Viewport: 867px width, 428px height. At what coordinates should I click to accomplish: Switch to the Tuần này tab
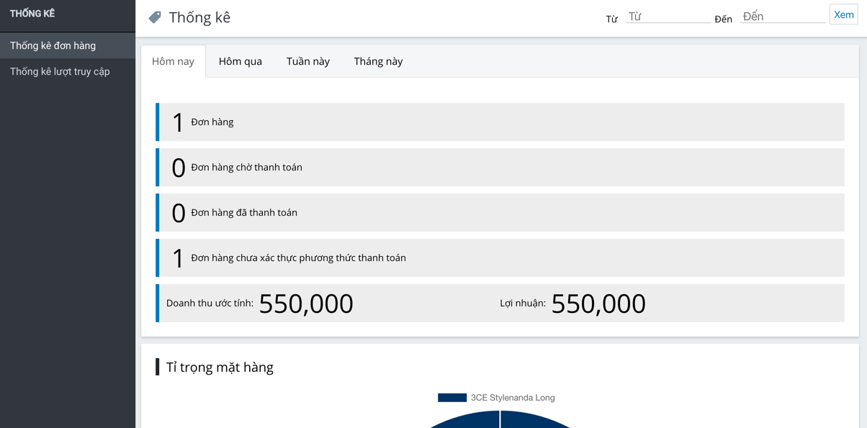(x=308, y=61)
